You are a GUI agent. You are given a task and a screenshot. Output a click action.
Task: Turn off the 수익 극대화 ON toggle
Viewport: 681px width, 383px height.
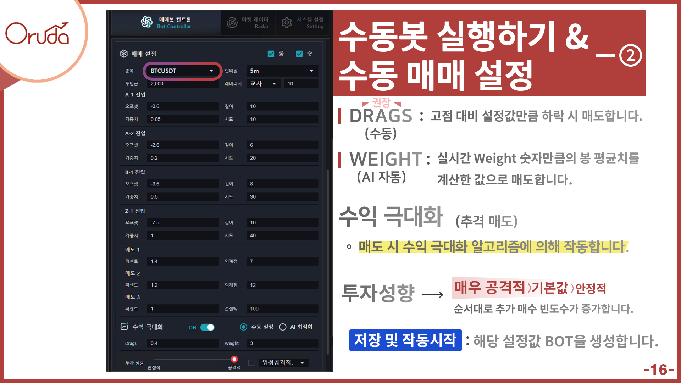(x=207, y=327)
